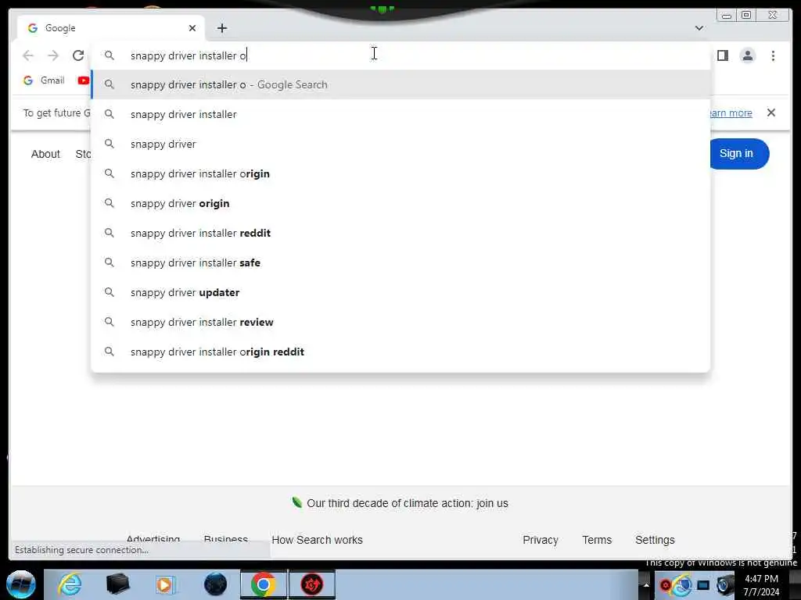Launch Internet Explorer from the taskbar

tap(70, 584)
